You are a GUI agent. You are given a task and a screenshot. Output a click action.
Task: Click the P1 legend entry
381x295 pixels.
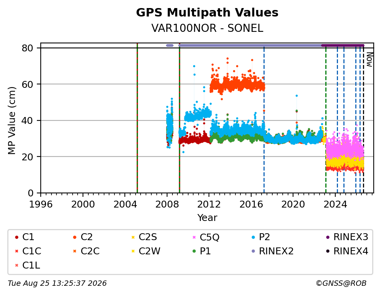201,251
